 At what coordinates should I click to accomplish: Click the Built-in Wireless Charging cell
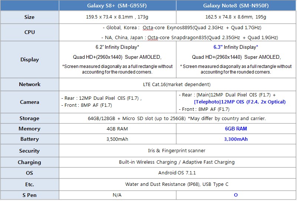178,162
